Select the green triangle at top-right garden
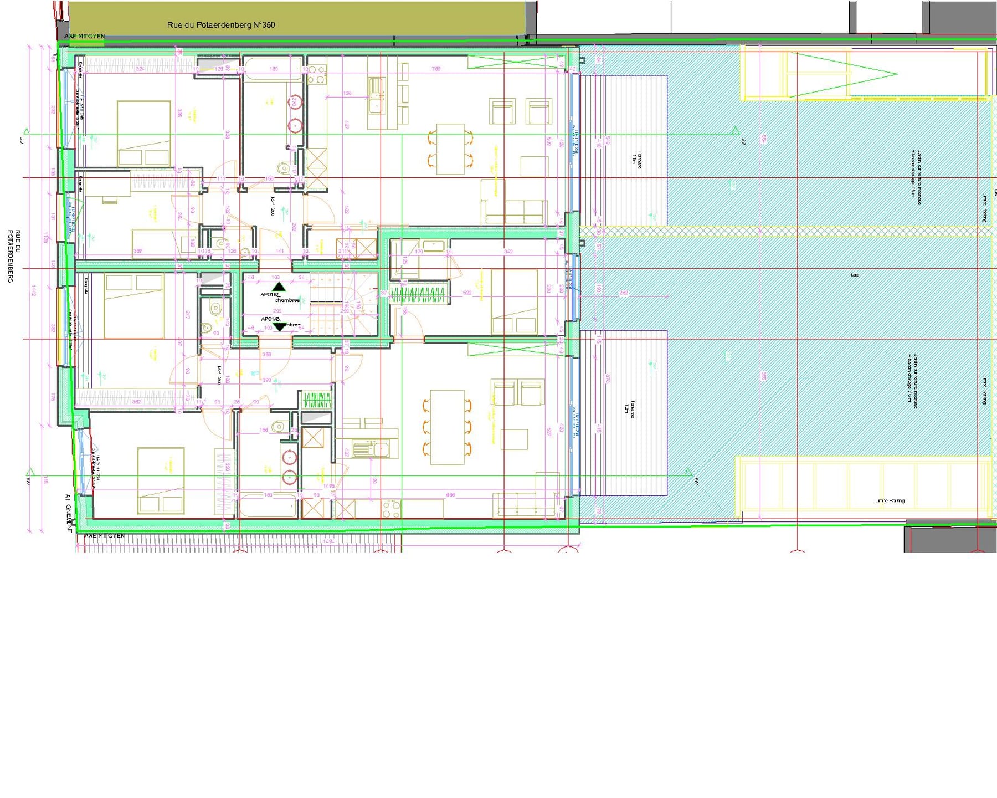Image resolution: width=997 pixels, height=798 pixels. 844,74
